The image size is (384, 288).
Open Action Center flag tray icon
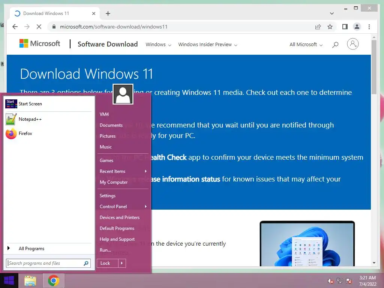[348, 281]
